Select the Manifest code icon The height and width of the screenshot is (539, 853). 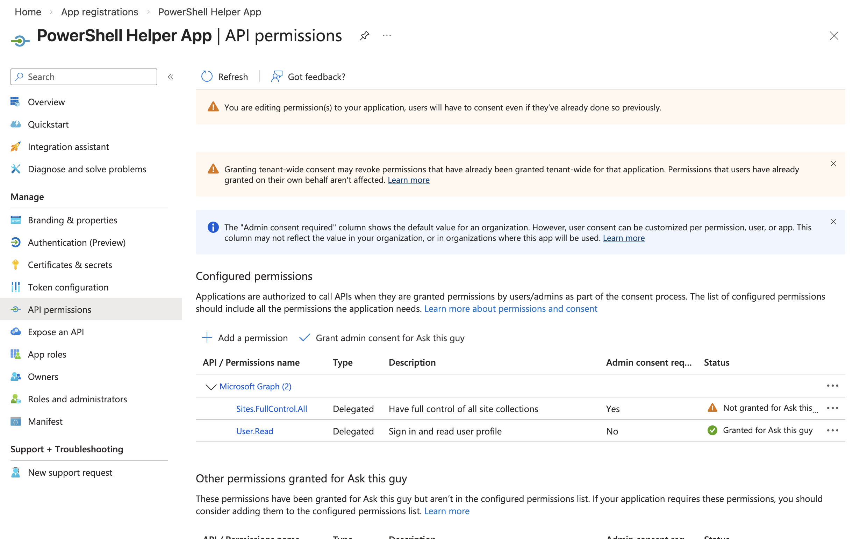16,421
